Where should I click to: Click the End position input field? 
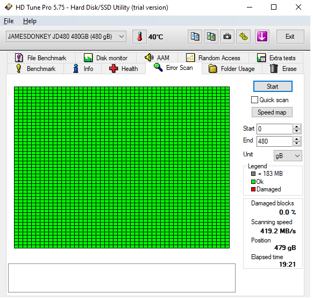point(275,141)
